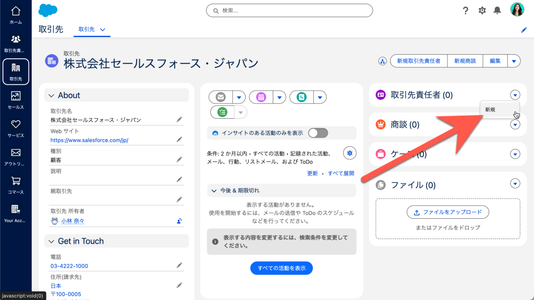The width and height of the screenshot is (534, 300).
Task: Open the setup gear icon
Action: (482, 10)
